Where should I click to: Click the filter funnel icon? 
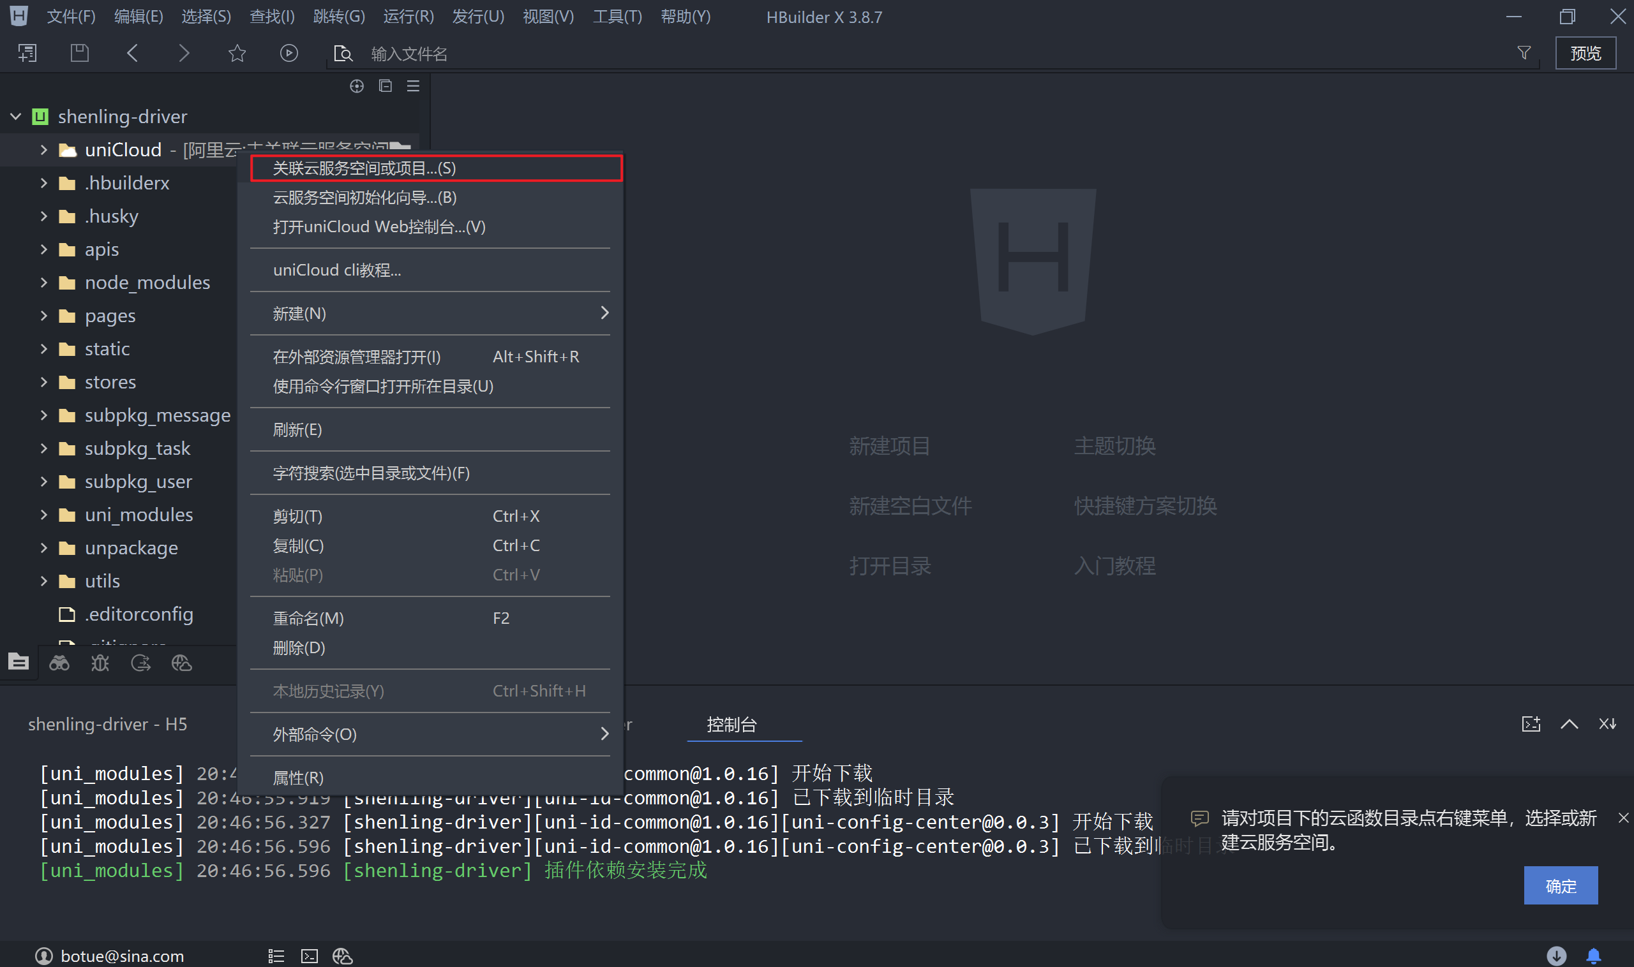click(x=1524, y=53)
